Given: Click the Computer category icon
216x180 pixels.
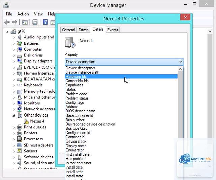Looking at the screenshot, I should click(x=20, y=49).
